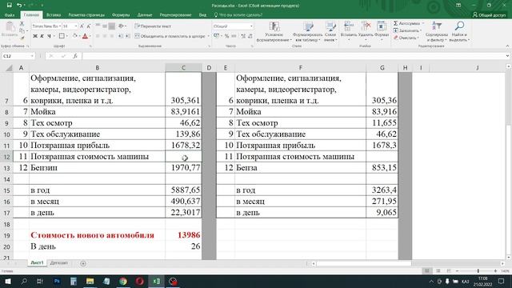Screen dimensions: 512x288
Task: Click the 'Автосумма' sigma button
Action: click(x=407, y=23)
